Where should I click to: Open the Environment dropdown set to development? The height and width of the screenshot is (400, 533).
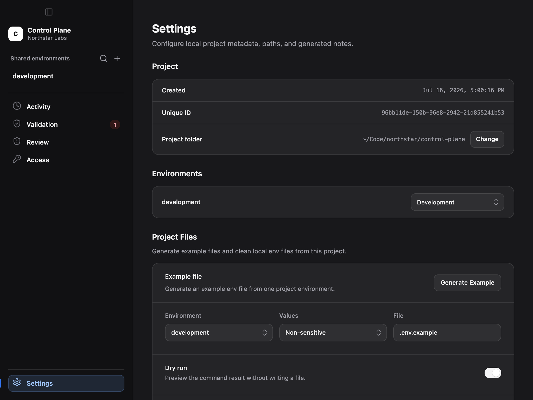(219, 333)
